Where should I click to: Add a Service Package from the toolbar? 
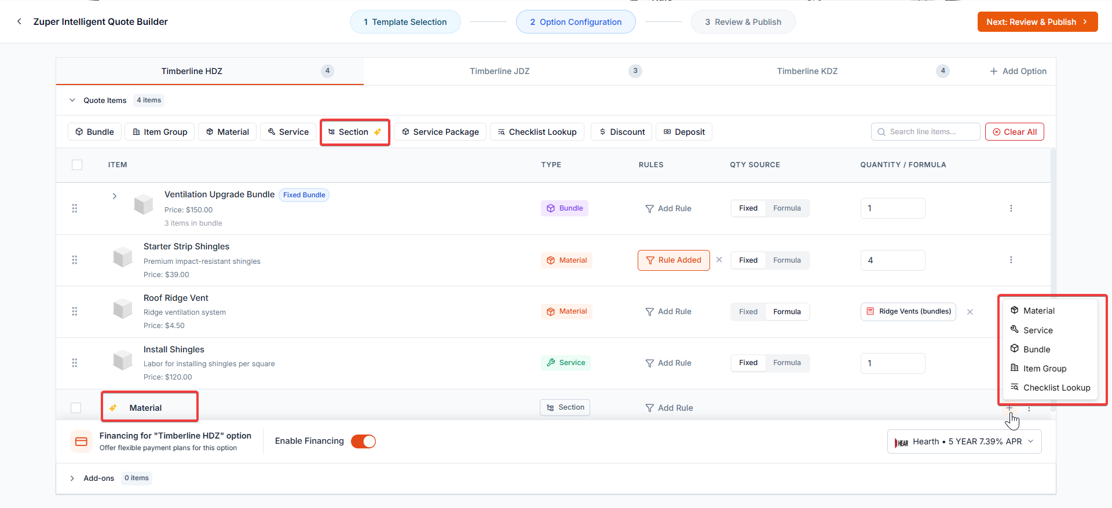tap(440, 132)
